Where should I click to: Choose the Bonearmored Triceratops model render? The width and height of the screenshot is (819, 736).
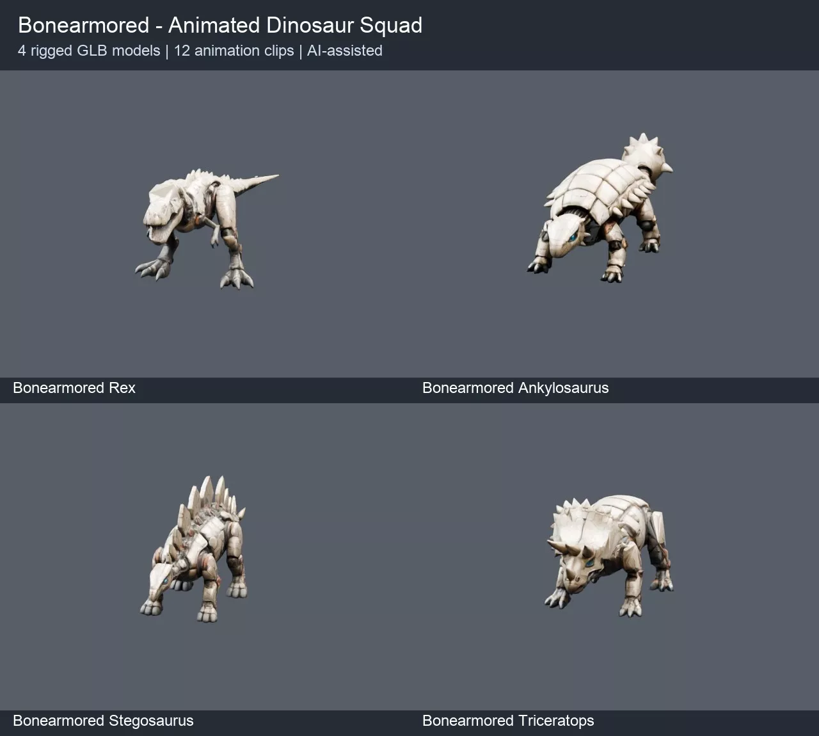(x=609, y=556)
